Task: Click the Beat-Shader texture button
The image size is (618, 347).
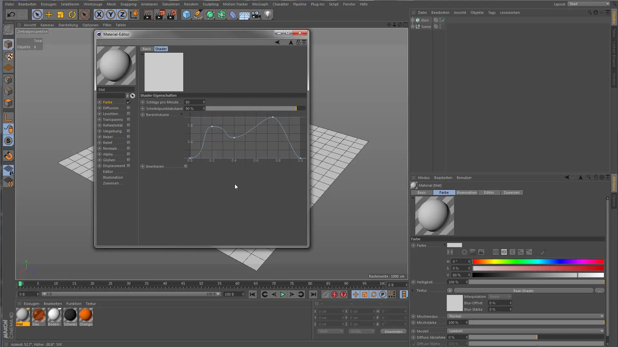Action: (x=523, y=291)
